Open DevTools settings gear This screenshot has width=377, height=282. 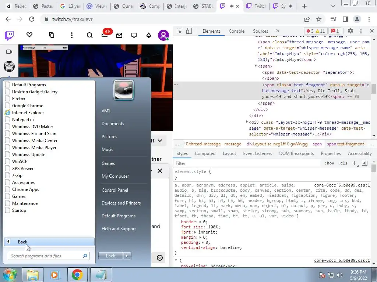click(350, 31)
